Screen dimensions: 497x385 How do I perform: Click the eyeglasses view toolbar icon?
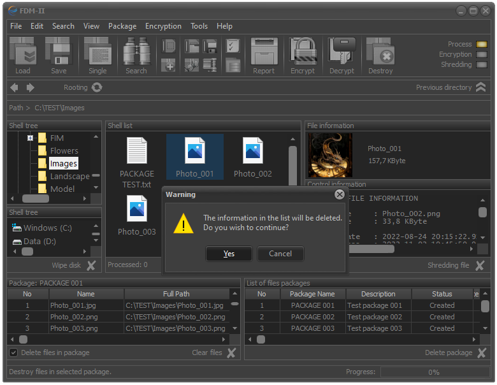pos(192,66)
